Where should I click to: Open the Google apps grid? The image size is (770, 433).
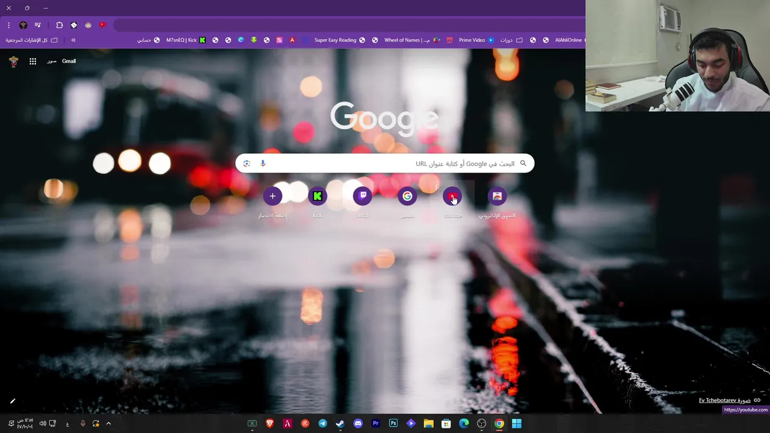click(33, 61)
